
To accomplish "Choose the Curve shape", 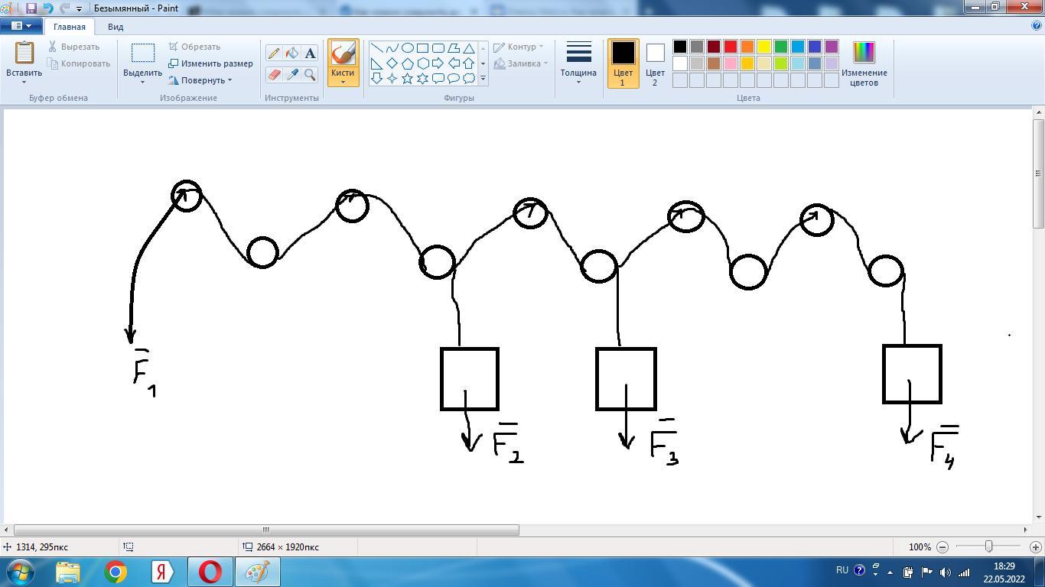I will (x=392, y=48).
